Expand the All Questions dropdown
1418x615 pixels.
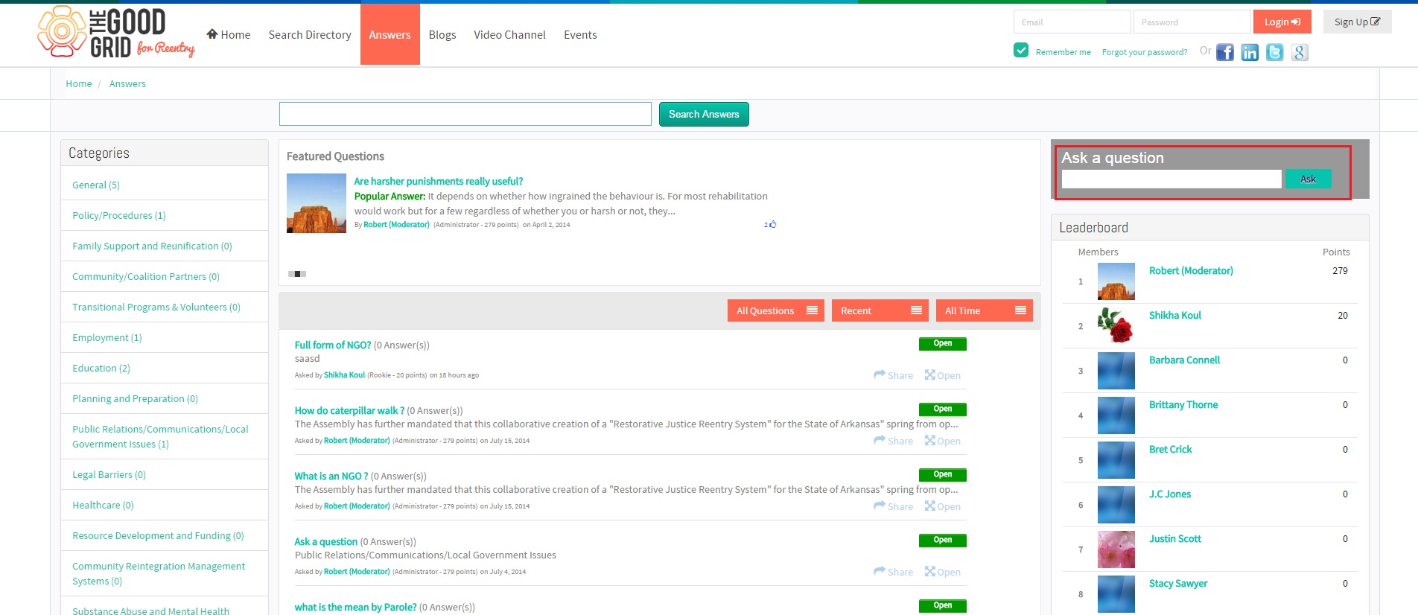775,310
